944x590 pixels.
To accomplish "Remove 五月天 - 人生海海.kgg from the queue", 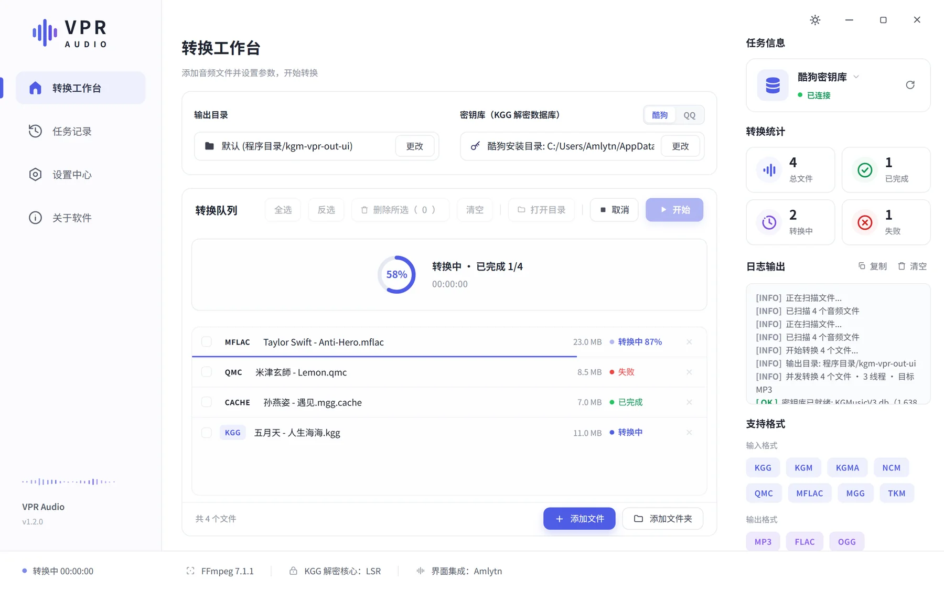I will pyautogui.click(x=689, y=433).
